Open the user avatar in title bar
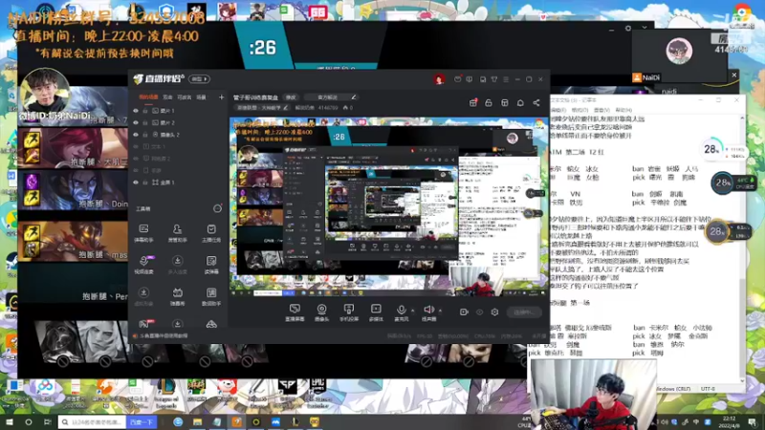This screenshot has width=765, height=430. pos(439,79)
